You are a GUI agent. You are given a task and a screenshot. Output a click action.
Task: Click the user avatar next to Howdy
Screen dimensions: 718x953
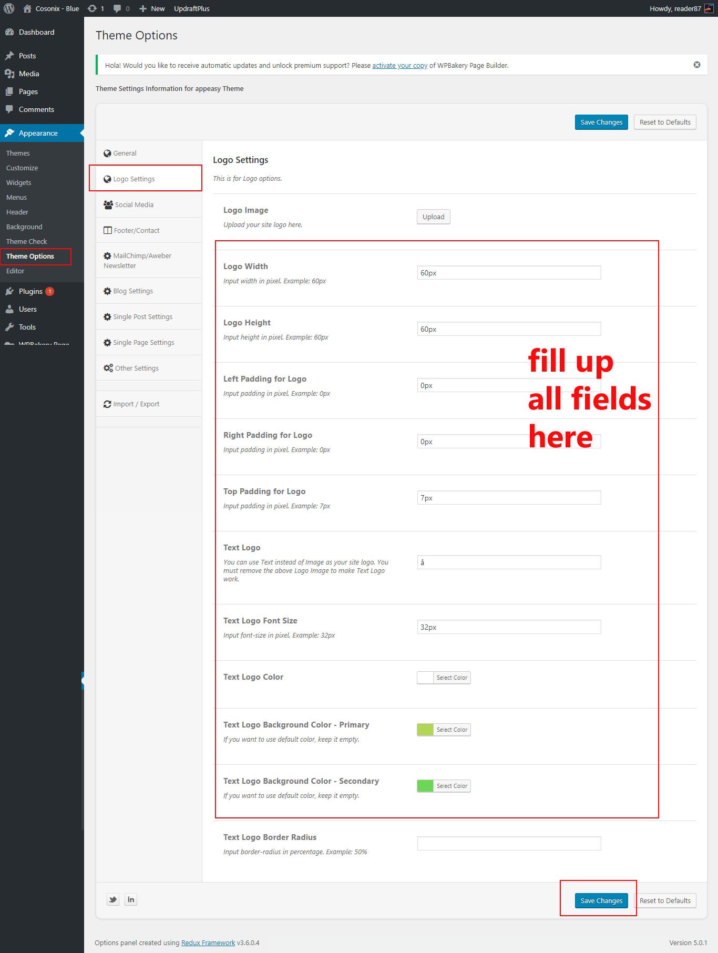(x=709, y=8)
